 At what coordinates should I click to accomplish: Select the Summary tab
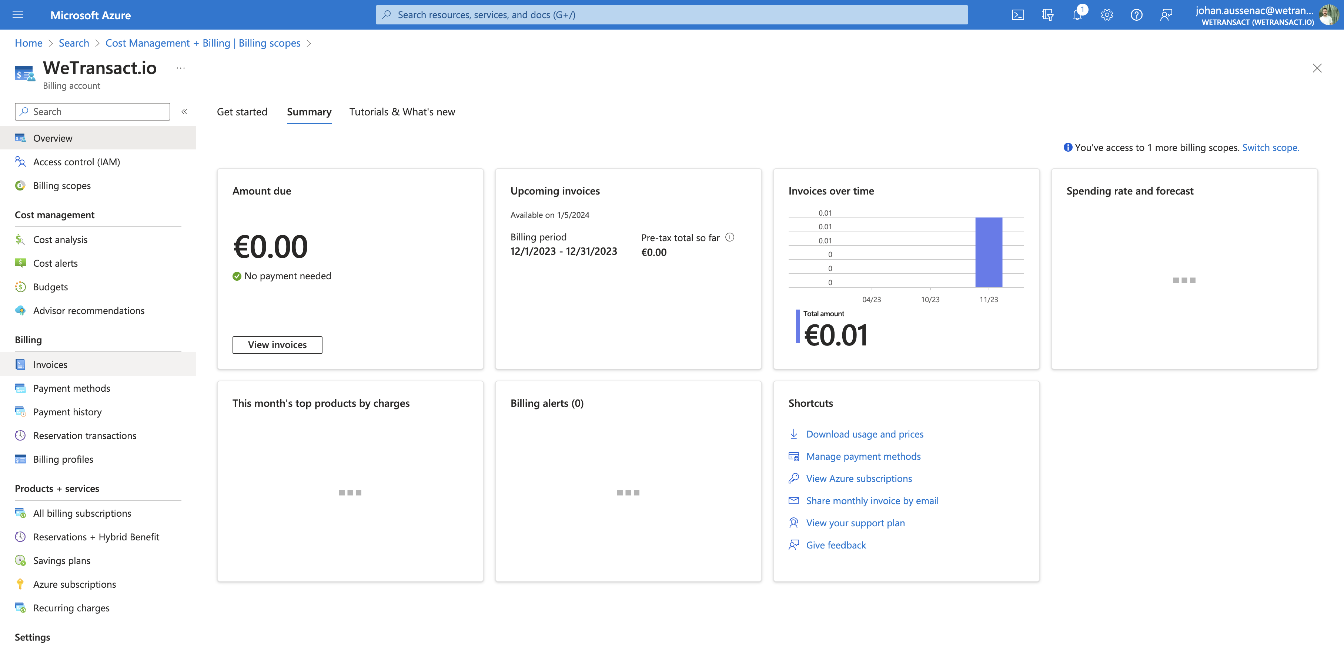309,112
